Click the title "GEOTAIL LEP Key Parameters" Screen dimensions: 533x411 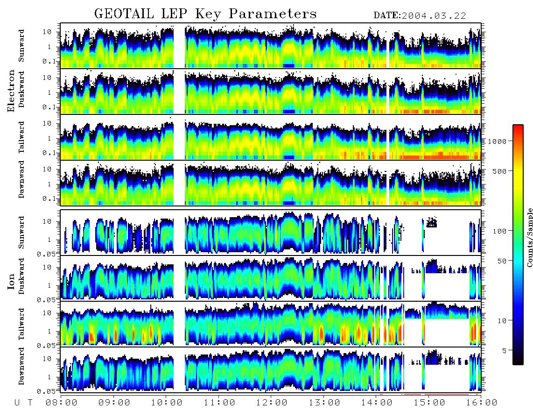point(205,14)
